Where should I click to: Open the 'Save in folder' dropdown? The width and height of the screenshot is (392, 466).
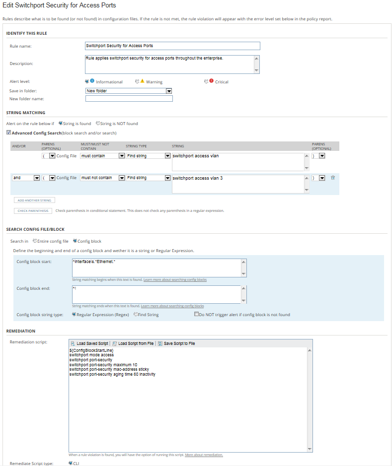(x=168, y=91)
